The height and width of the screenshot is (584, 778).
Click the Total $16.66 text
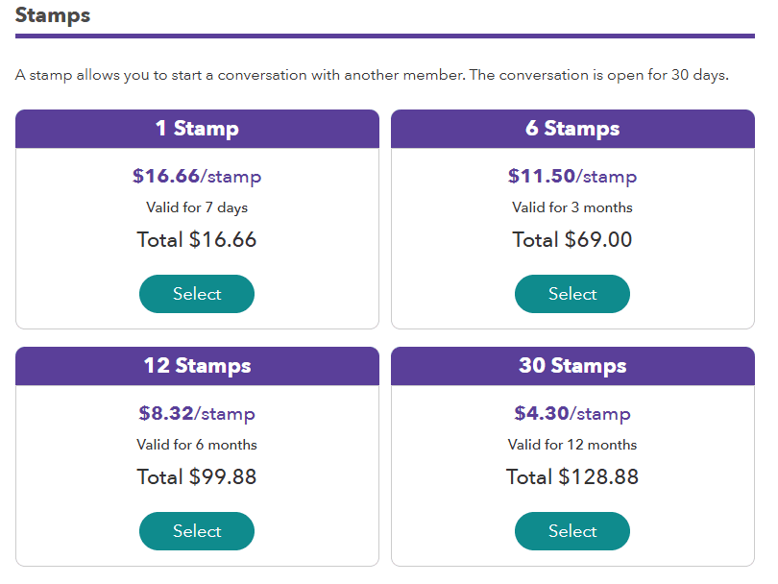point(197,239)
